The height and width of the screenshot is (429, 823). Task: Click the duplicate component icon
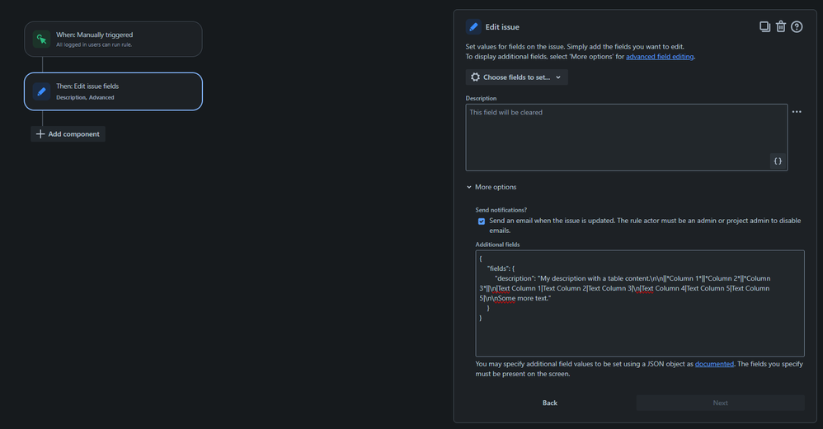click(x=764, y=27)
